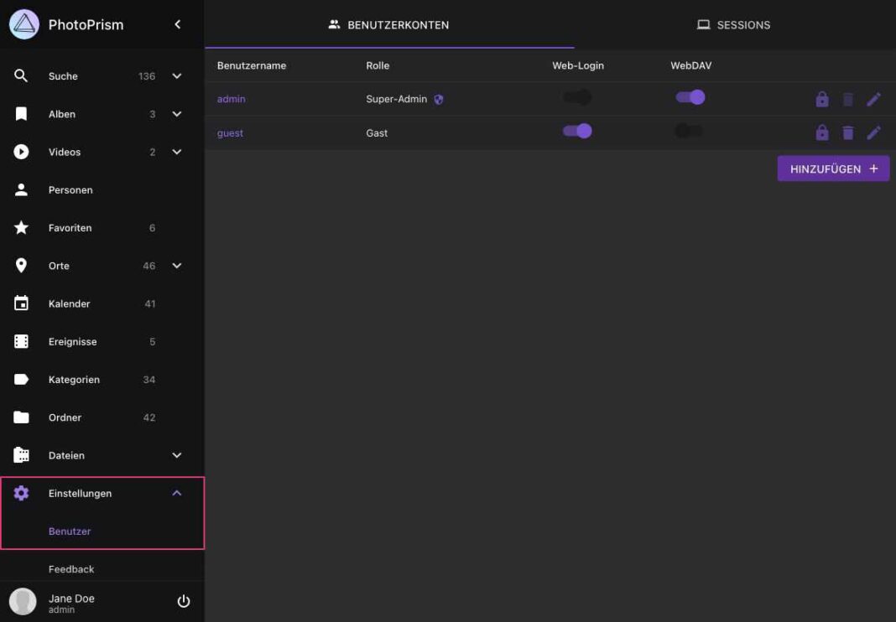Open Favoriten via the star icon
Screen dimensions: 896x622
pos(22,228)
